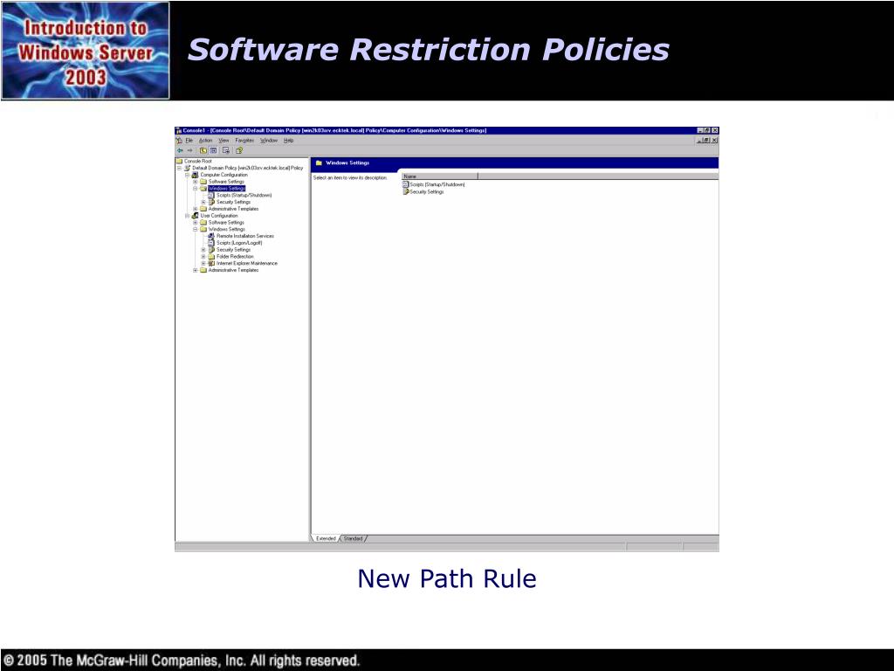
Task: Open the Action menu
Action: point(206,141)
